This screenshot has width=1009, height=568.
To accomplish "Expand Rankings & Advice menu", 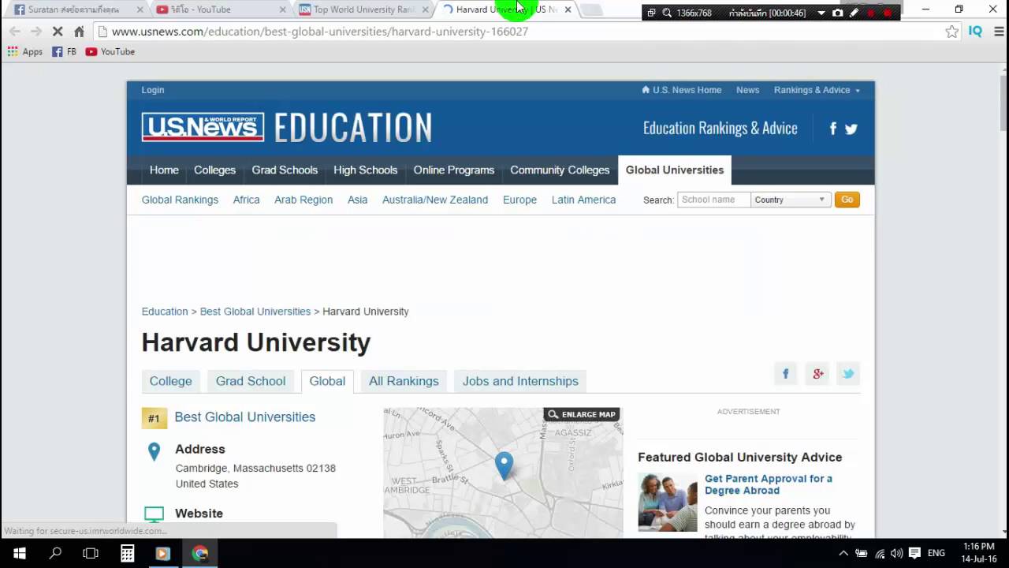I will (817, 90).
